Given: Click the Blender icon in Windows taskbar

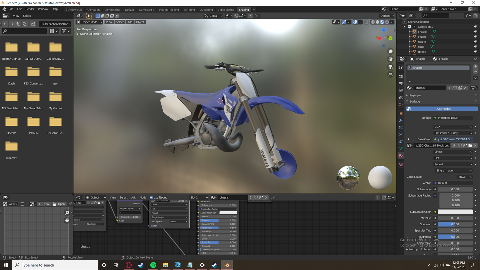Looking at the screenshot, I should tap(226, 265).
